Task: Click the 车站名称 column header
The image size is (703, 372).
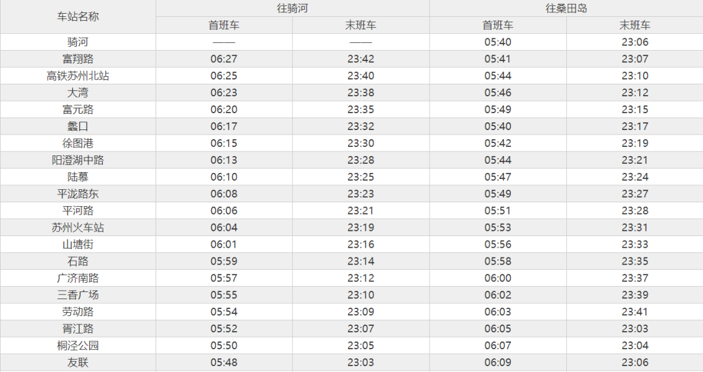Action: (77, 16)
